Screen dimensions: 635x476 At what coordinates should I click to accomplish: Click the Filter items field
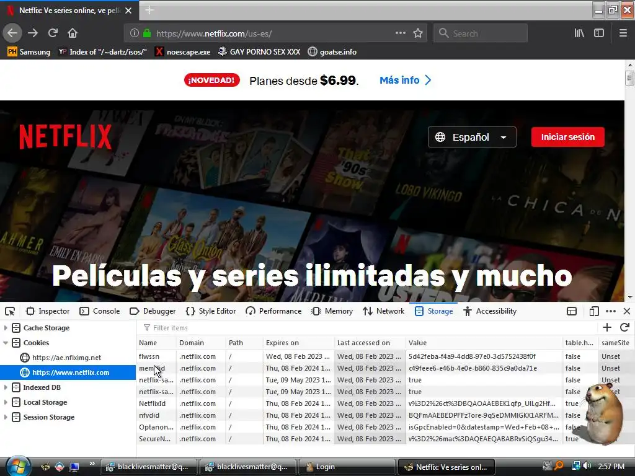coord(366,327)
